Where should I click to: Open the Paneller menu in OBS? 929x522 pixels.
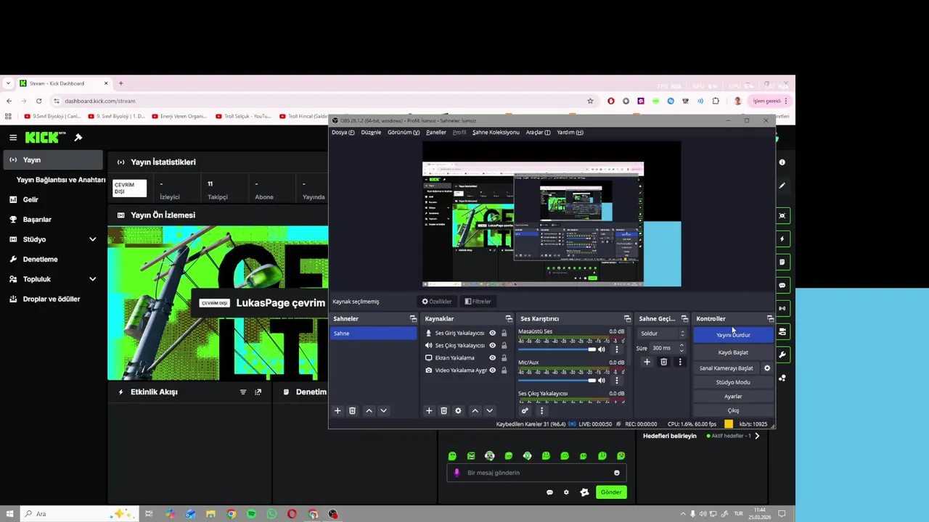436,133
